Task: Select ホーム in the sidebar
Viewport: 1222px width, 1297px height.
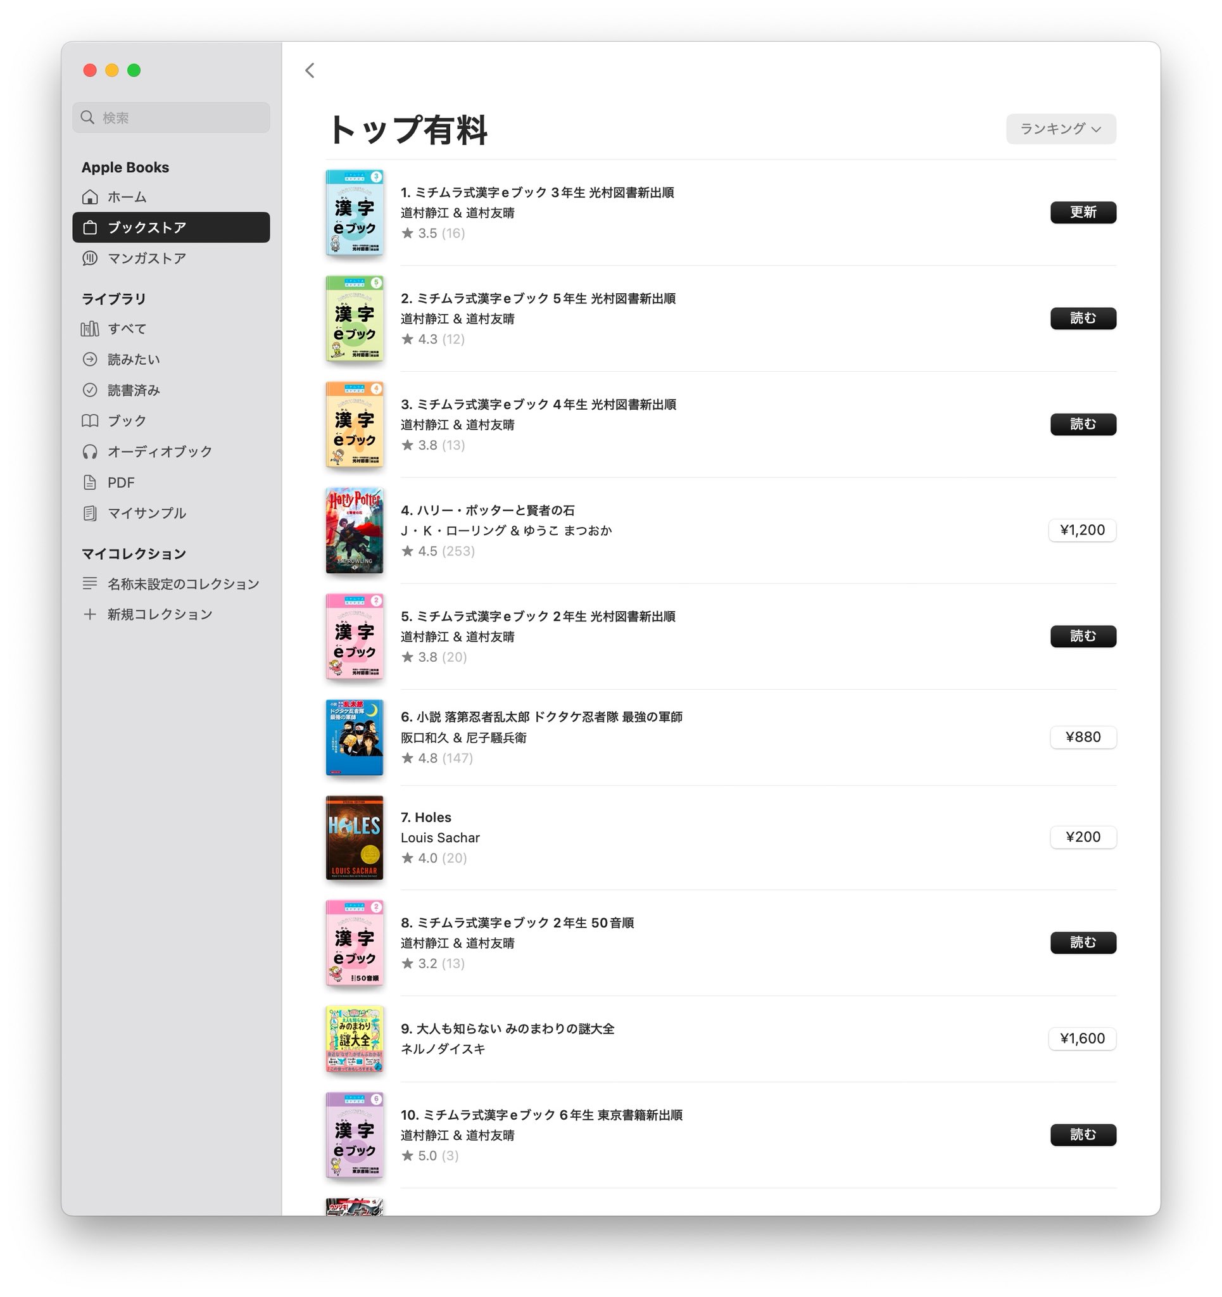Action: [171, 197]
